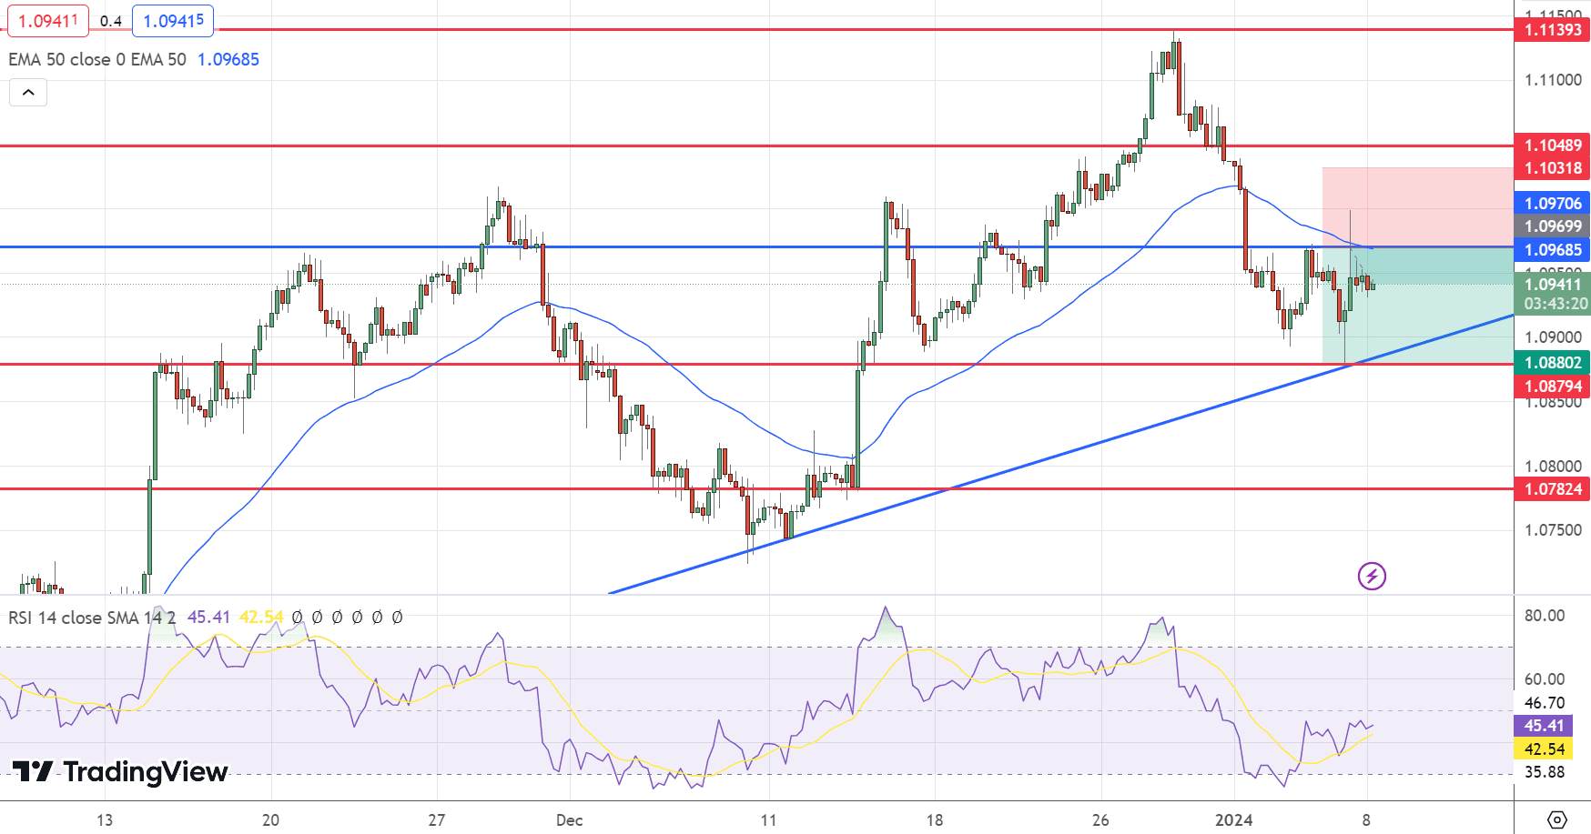
Task: Click the RSI SMA value 42.54 in legend
Action: click(x=261, y=618)
